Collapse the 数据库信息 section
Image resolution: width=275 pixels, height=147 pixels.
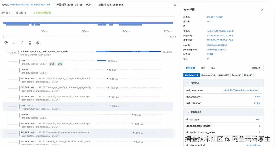188,112
